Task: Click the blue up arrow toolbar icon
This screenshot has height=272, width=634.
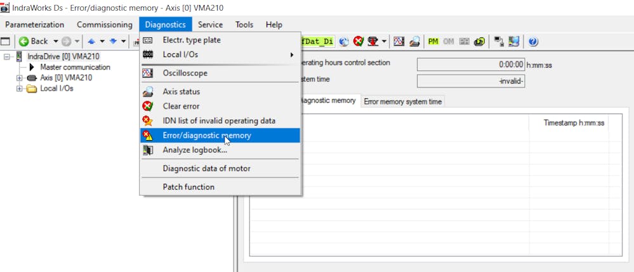Action: 91,41
